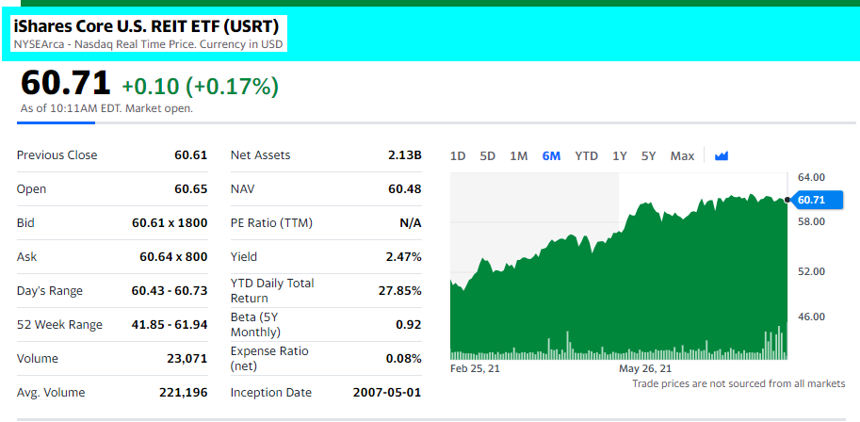Image resolution: width=860 pixels, height=422 pixels.
Task: Click the Beta value 0.92
Action: [x=409, y=325]
